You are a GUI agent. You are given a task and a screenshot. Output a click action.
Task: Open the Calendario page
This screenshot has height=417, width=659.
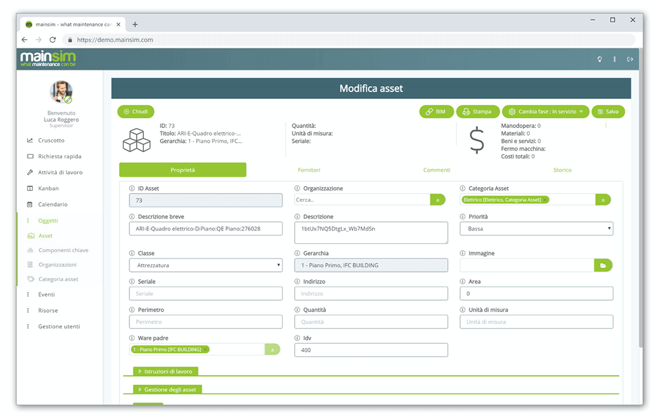click(52, 204)
